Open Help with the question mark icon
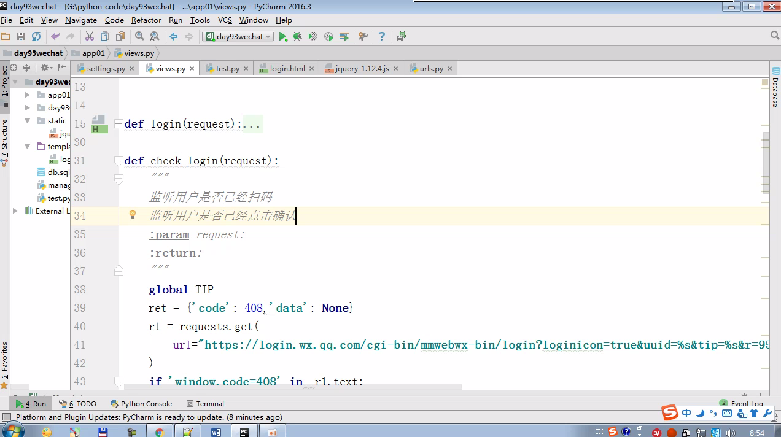The height and width of the screenshot is (437, 781). click(x=382, y=37)
